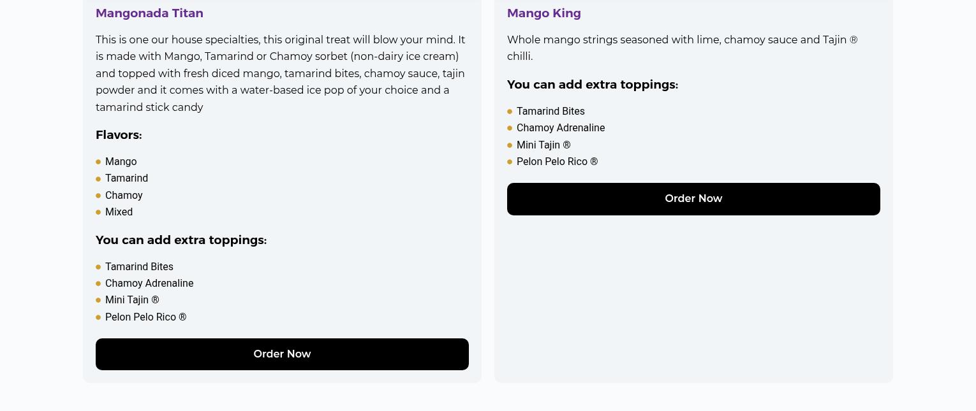Click Order Now for Mangonada Titan
The width and height of the screenshot is (976, 411).
pyautogui.click(x=282, y=354)
